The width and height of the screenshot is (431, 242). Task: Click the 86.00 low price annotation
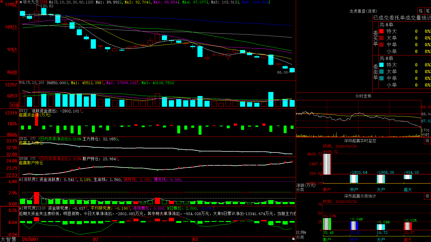283,72
